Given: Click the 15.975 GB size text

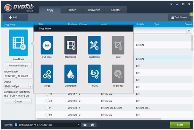Looking at the screenshot, I should tap(16, 96).
